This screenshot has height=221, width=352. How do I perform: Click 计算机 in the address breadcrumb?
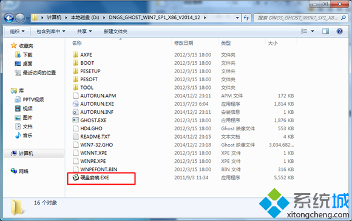[x=54, y=18]
